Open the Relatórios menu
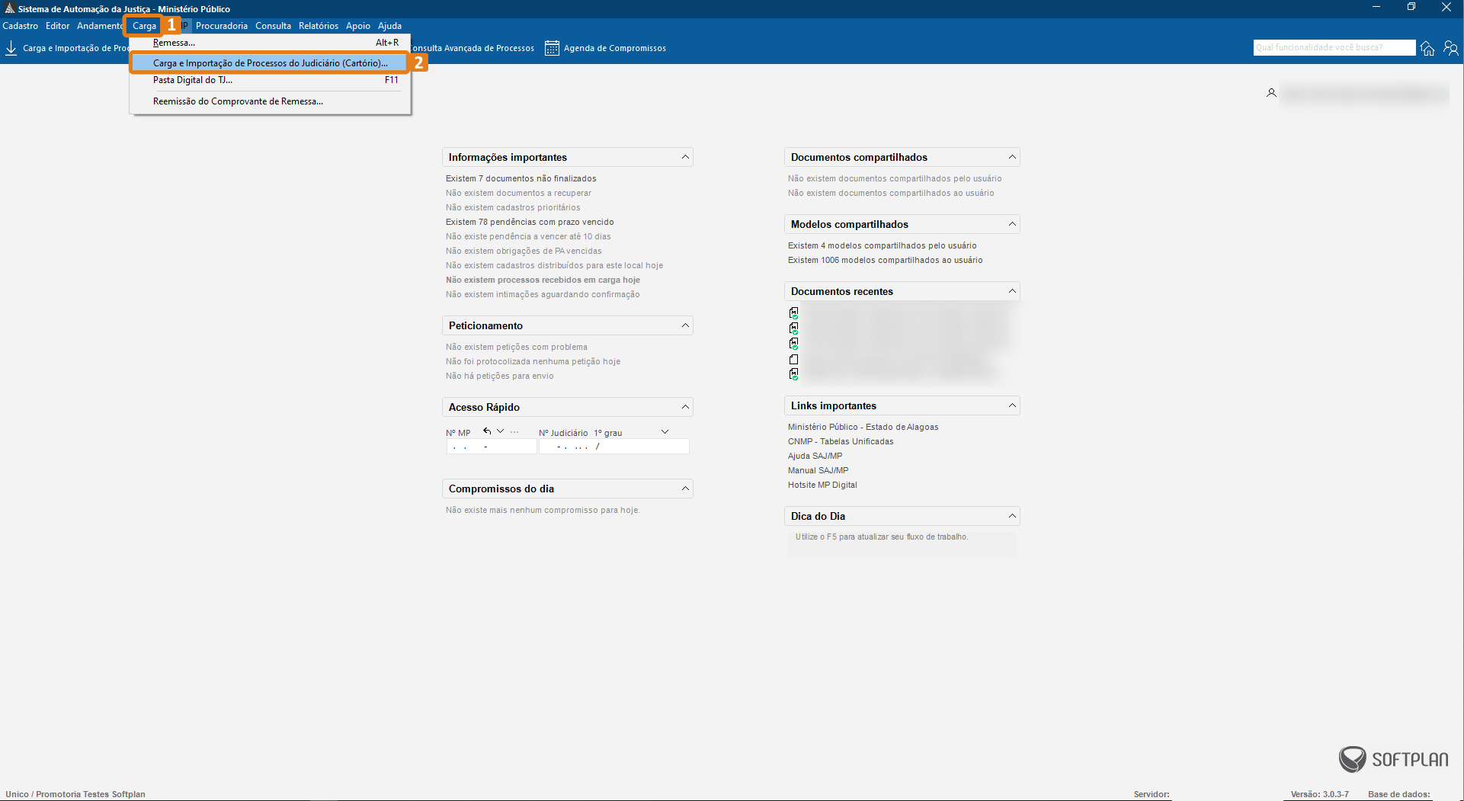This screenshot has height=801, width=1464. 319,26
